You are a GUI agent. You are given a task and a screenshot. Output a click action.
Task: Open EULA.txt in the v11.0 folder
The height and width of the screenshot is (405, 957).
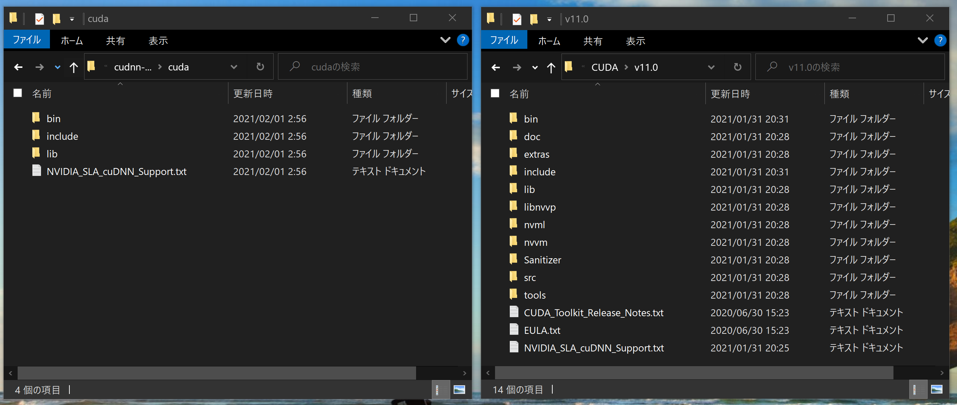tap(541, 330)
